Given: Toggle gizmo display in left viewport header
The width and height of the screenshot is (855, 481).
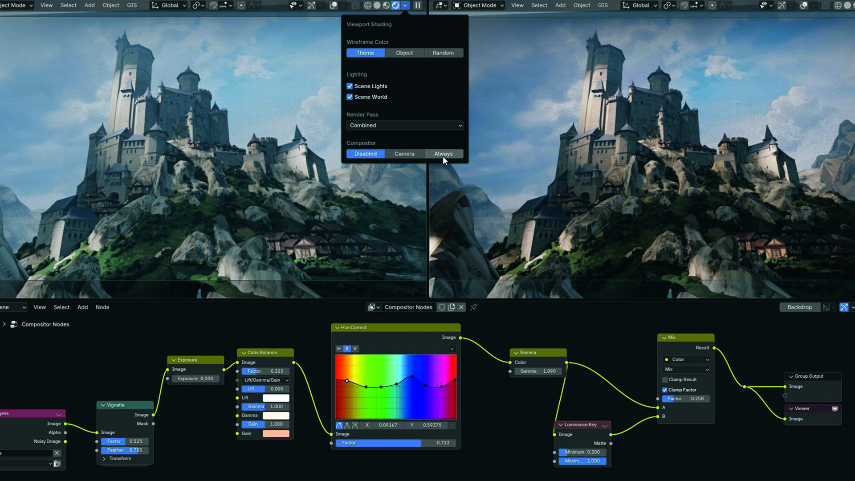Looking at the screenshot, I should (311, 5).
